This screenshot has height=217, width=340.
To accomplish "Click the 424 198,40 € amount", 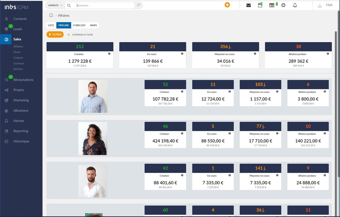I will click(165, 141).
